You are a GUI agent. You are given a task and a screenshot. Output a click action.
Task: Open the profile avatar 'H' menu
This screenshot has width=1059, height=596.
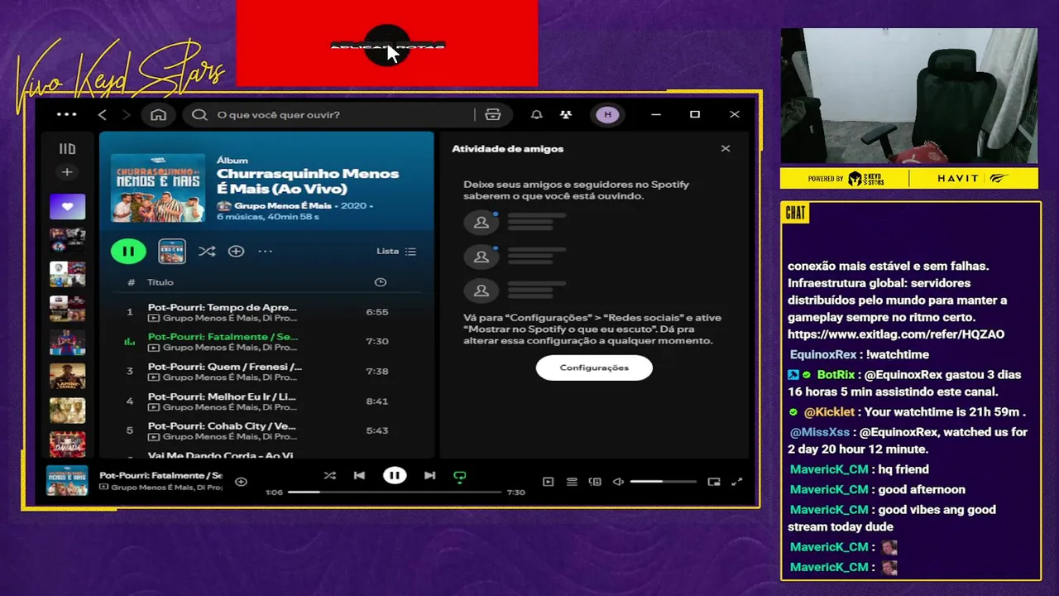click(608, 114)
